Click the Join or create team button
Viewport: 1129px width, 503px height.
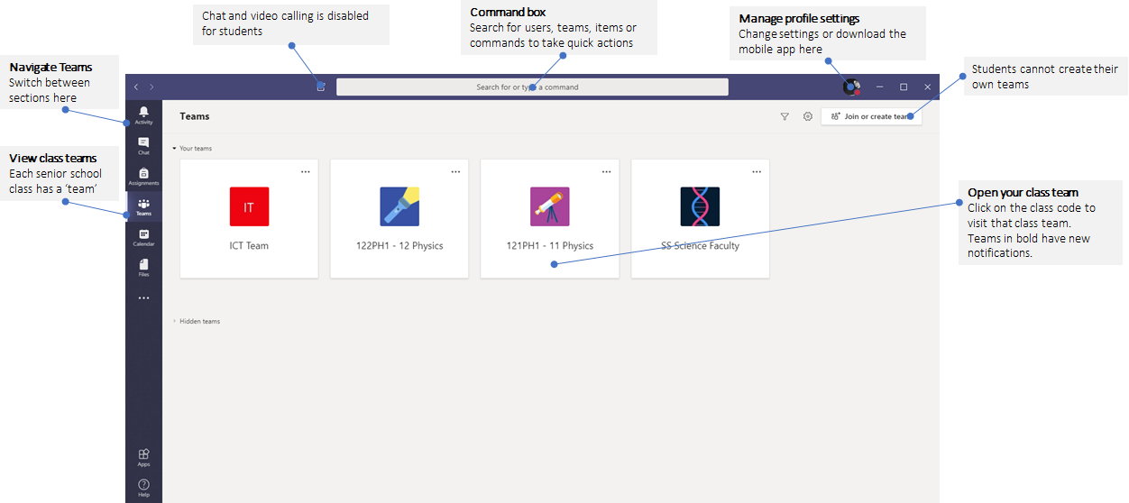[871, 116]
